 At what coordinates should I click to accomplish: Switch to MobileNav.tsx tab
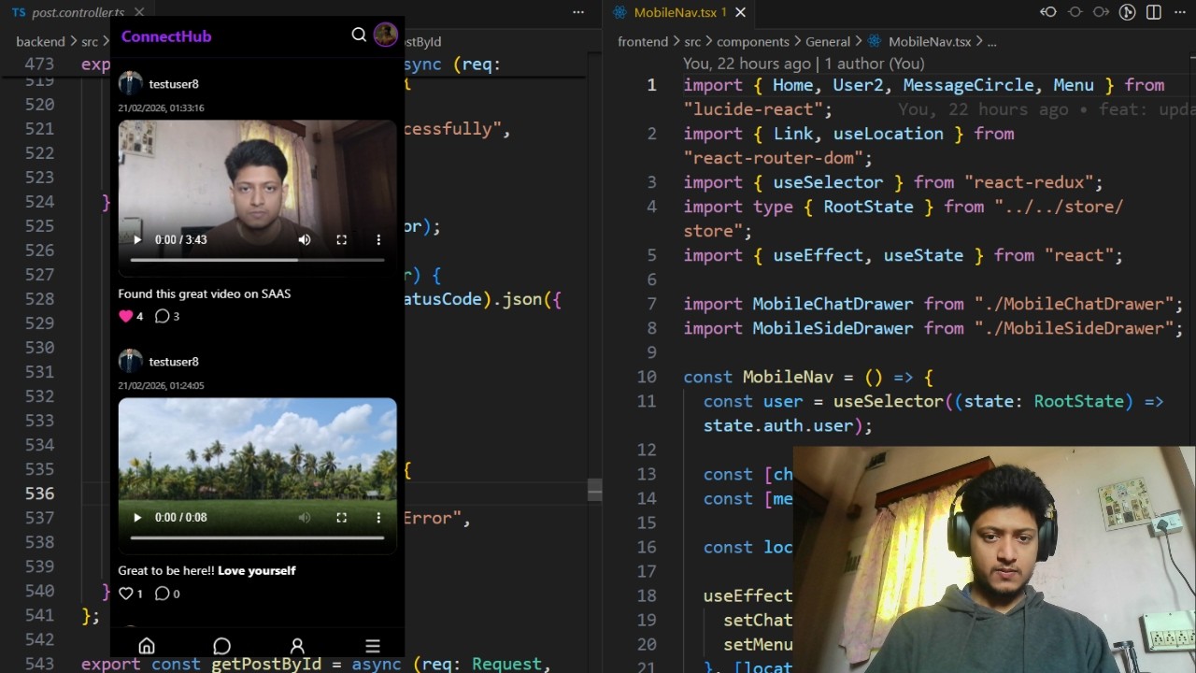[675, 12]
